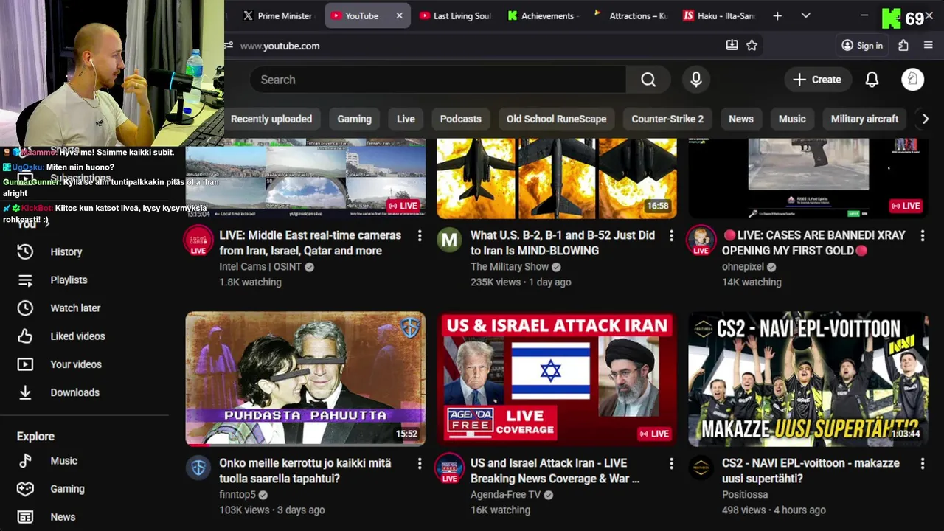Select the Counter-Strike 2 chip
This screenshot has height=531, width=944.
667,119
